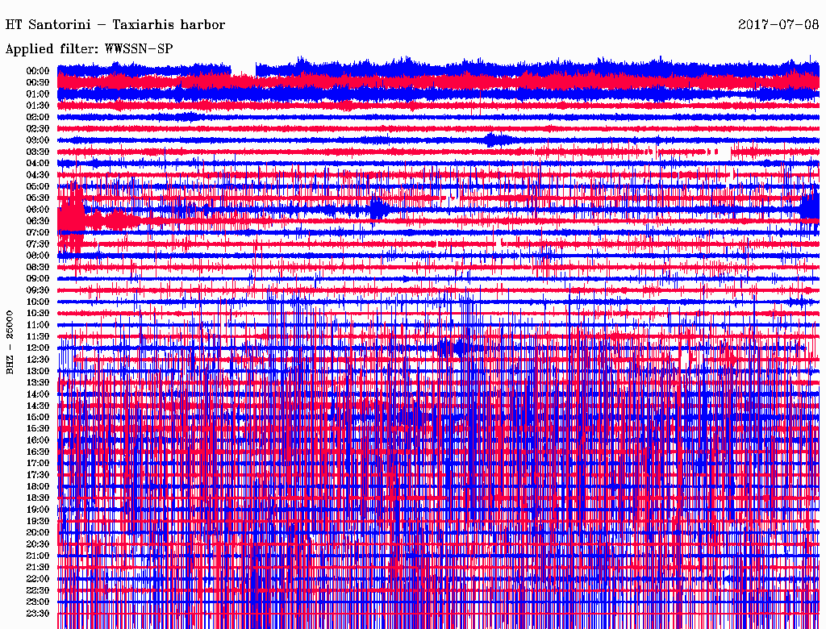Select the 07:30 time label
The image size is (826, 629).
pos(38,244)
